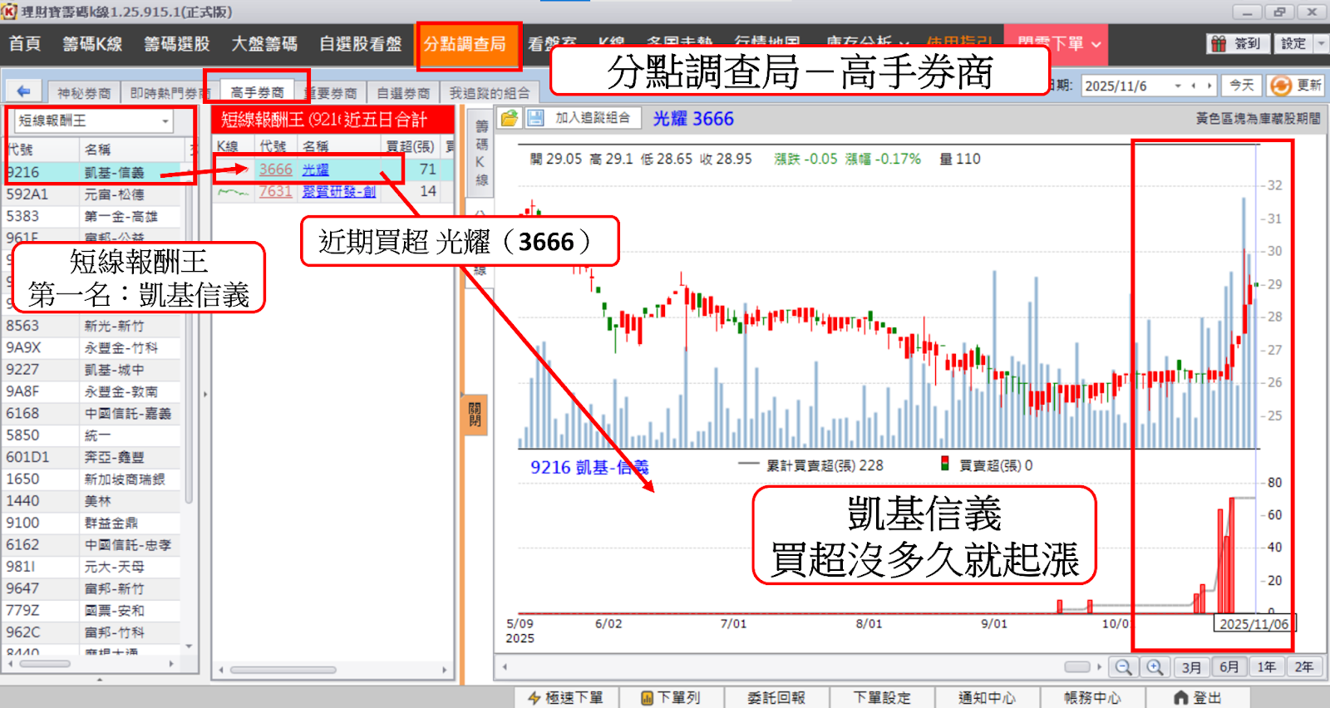The width and height of the screenshot is (1330, 708).
Task: Step date forward with right arrow
Action: tap(1209, 86)
